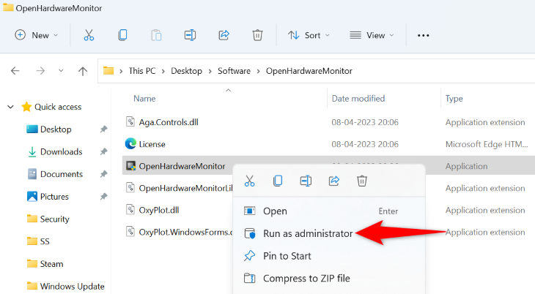Expand the chevron after Software in address bar

(x=258, y=71)
